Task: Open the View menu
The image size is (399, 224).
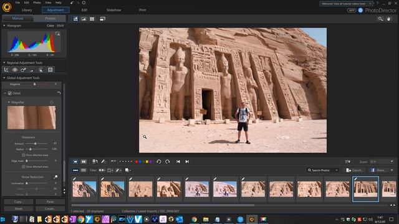Action: 48,2
